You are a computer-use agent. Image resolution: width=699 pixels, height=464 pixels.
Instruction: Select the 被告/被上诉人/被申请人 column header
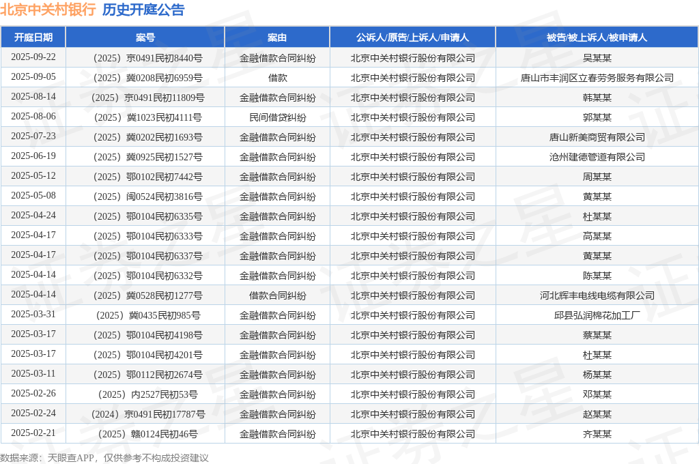[597, 38]
